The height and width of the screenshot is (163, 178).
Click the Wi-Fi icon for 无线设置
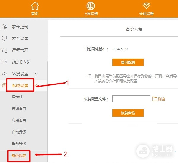(147, 6)
